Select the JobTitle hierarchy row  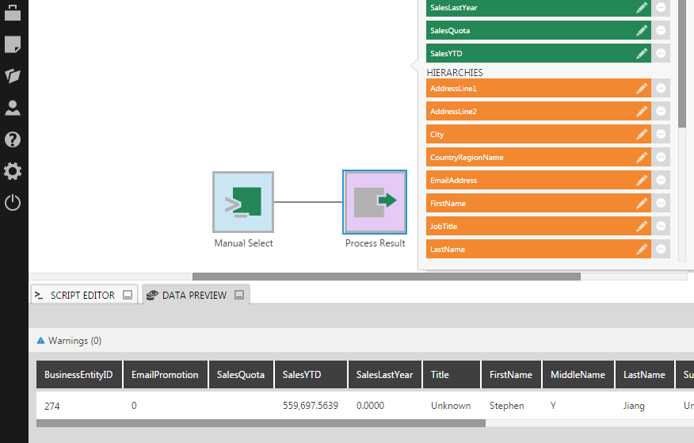coord(538,226)
